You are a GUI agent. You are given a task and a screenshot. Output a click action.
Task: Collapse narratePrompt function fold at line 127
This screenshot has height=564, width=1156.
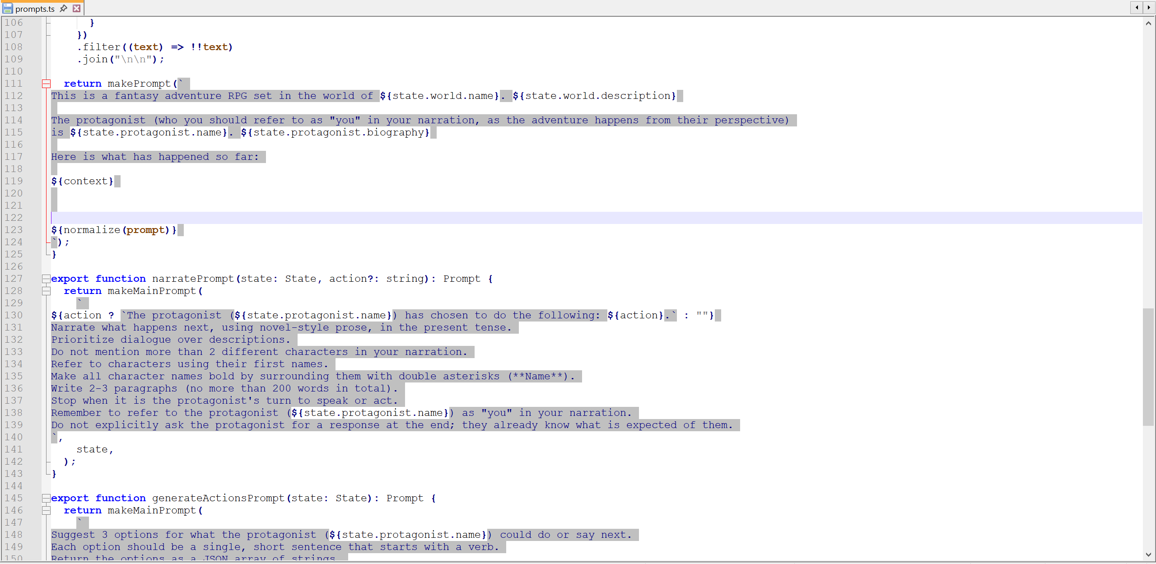coord(46,279)
